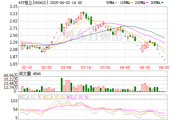Click the 11.74万 volume axis label
Screen dimensions: 172x120
(x=11, y=87)
